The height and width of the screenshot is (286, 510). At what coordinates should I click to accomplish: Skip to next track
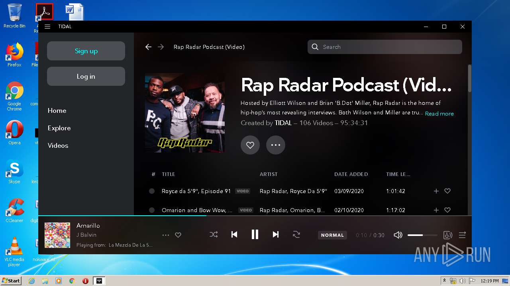coord(276,235)
